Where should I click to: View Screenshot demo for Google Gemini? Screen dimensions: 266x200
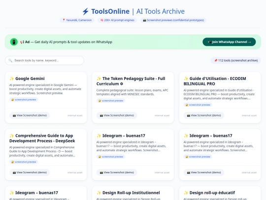coord(30,116)
